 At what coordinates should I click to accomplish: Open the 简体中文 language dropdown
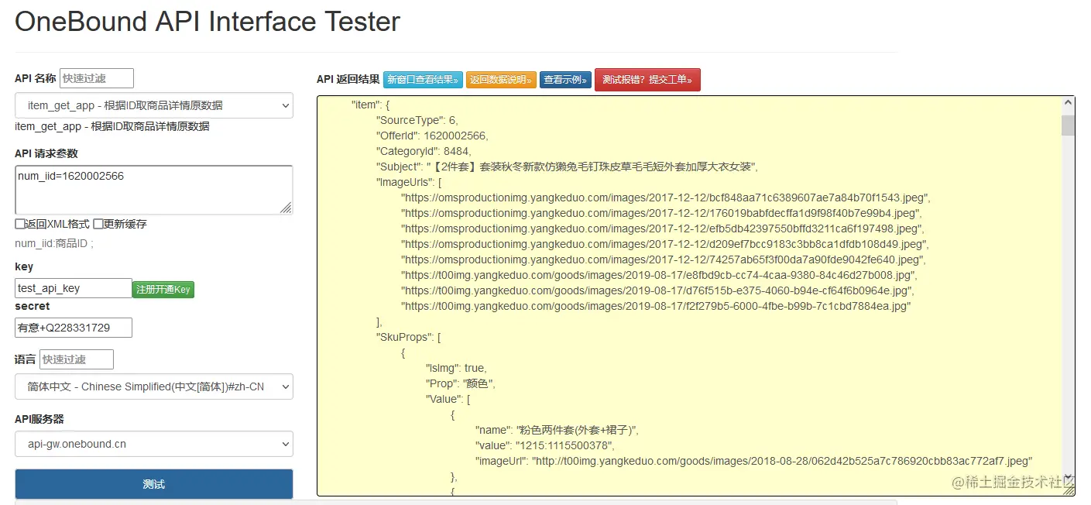point(154,386)
